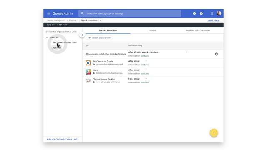Click the RingCentral for Google app icon

[88, 63]
